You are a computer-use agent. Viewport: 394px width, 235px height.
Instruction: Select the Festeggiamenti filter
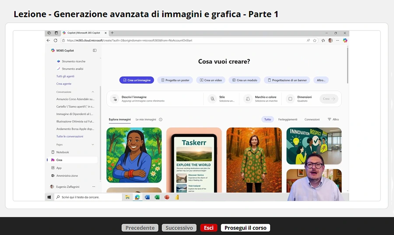tap(288, 119)
